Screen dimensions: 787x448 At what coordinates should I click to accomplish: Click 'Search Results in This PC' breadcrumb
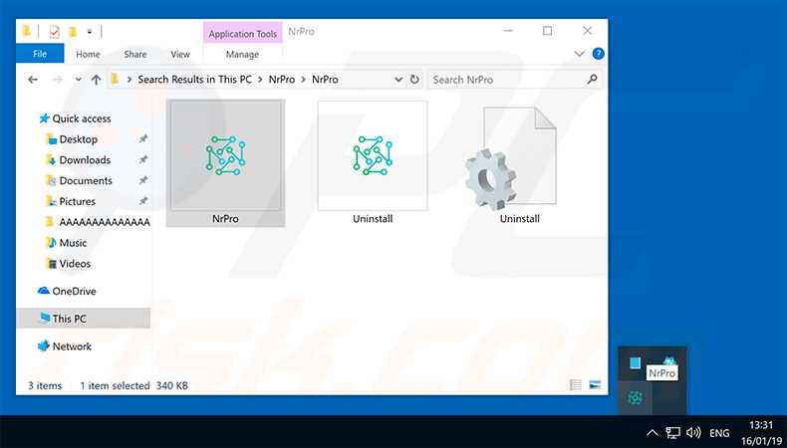[x=194, y=80]
